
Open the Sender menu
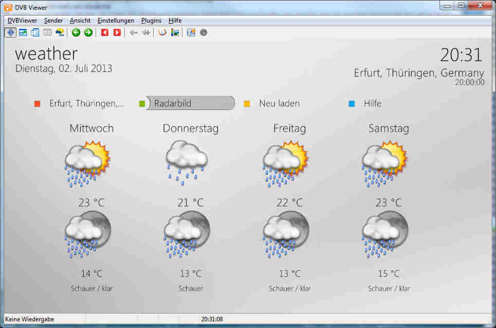pos(53,21)
